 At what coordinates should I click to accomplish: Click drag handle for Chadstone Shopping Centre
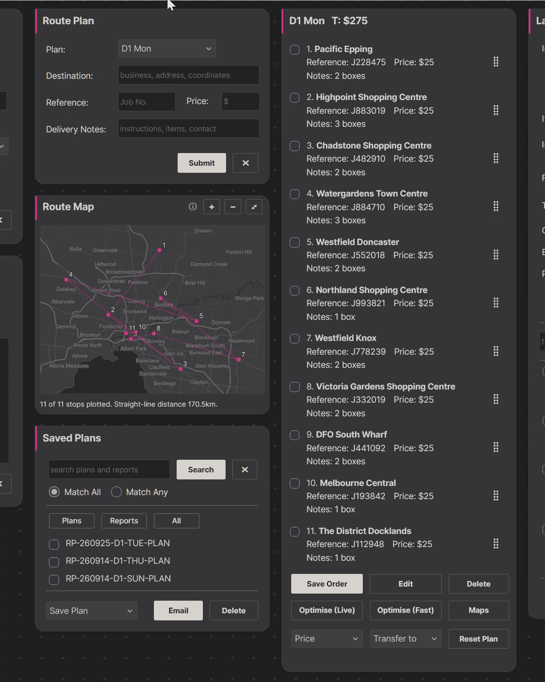click(x=496, y=159)
